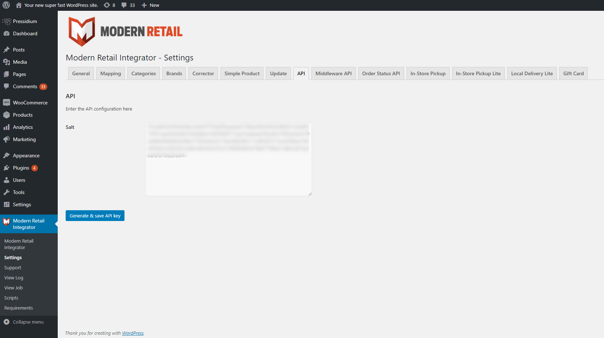
Task: Click the Appearance paintbrush icon
Action: (x=6, y=156)
